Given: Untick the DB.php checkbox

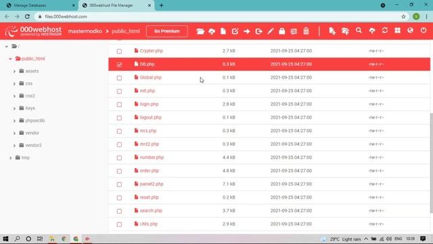Looking at the screenshot, I should point(119,64).
